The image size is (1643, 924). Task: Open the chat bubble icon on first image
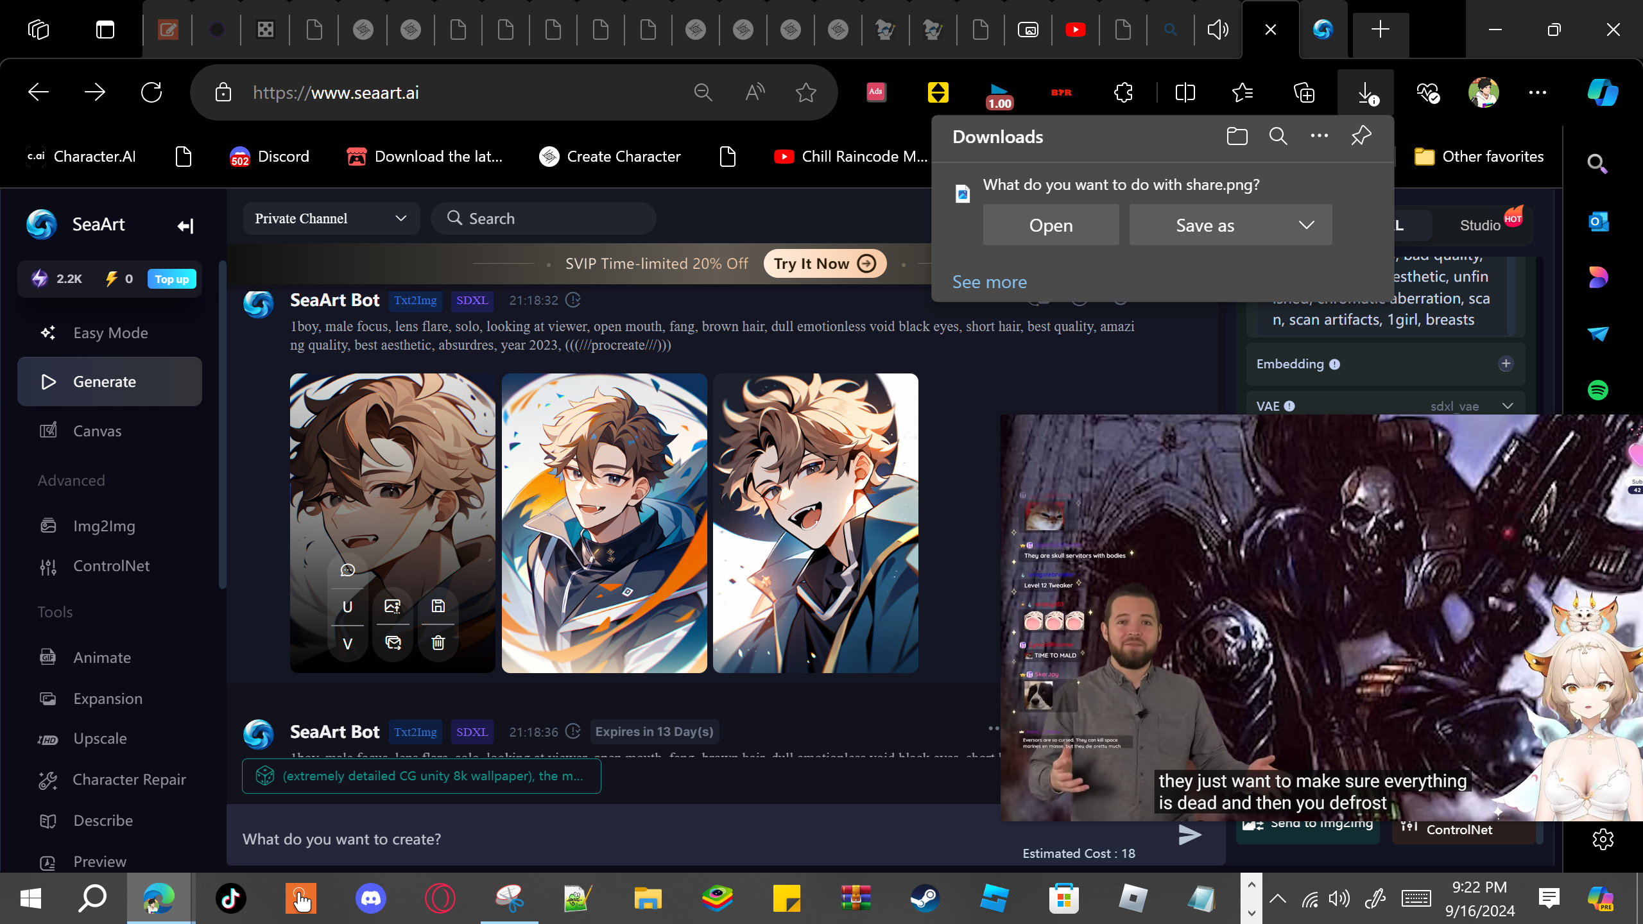347,570
